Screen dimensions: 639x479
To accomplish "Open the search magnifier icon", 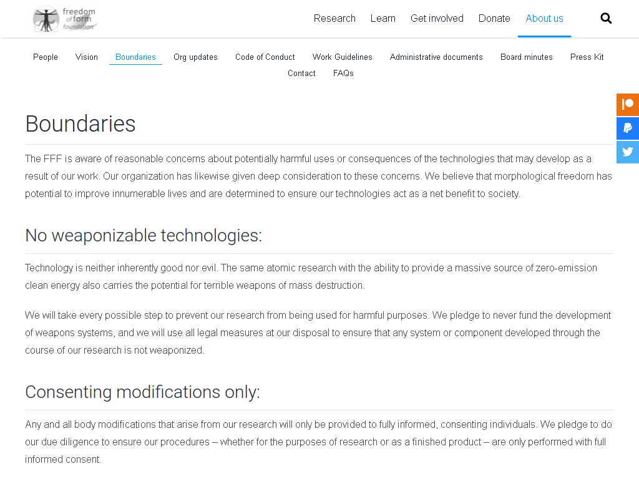I will pos(606,18).
